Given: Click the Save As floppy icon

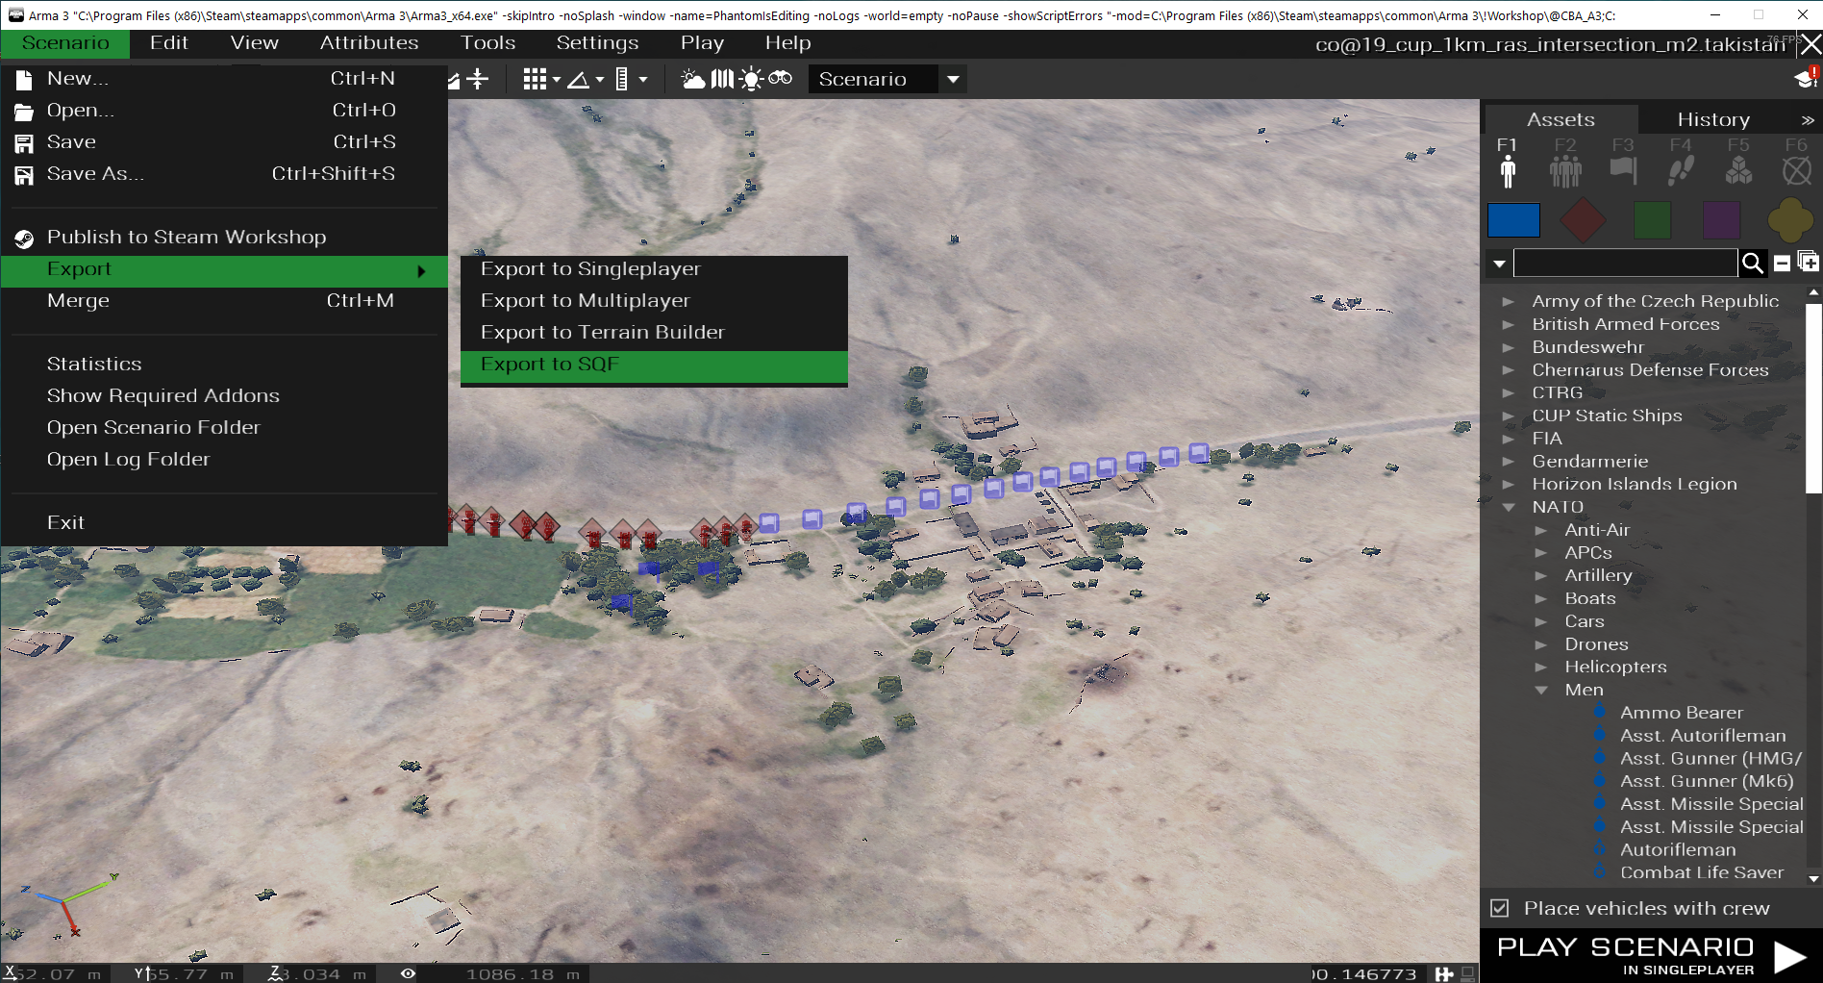Looking at the screenshot, I should point(24,175).
